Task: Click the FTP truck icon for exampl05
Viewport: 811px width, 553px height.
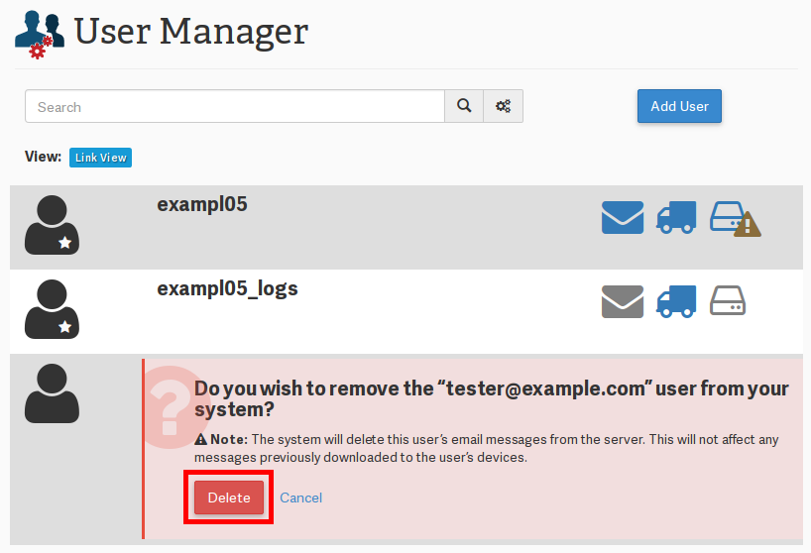Action: coord(676,218)
